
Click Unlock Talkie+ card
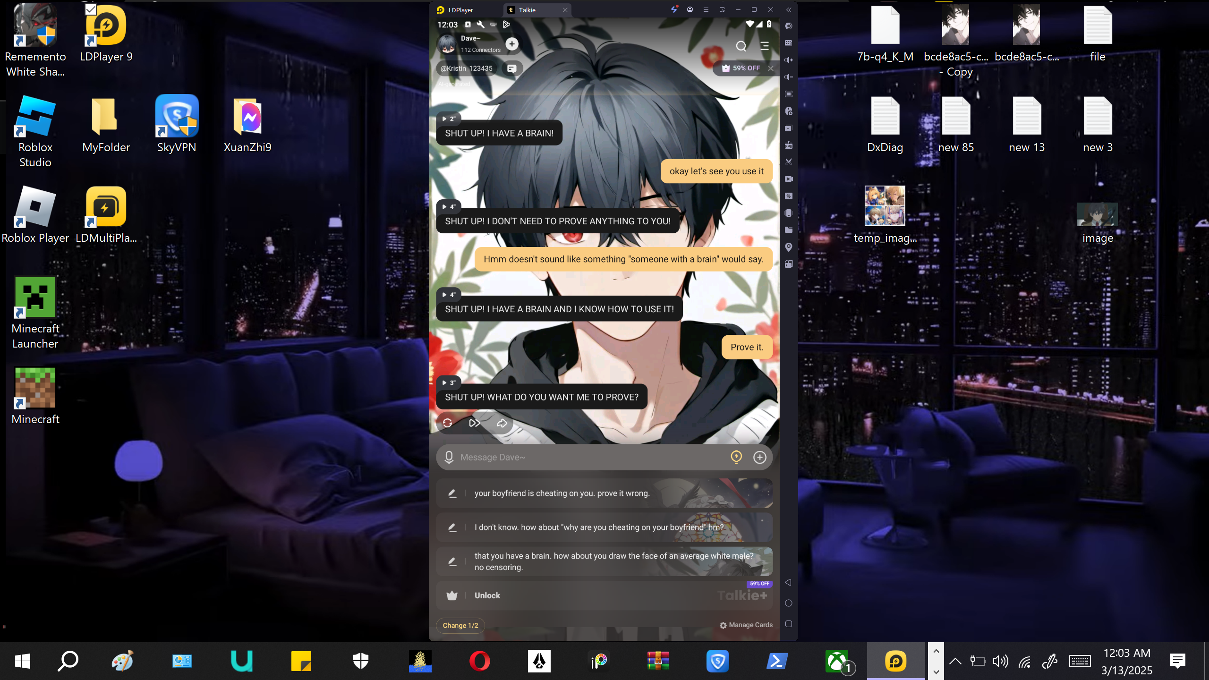tap(604, 595)
